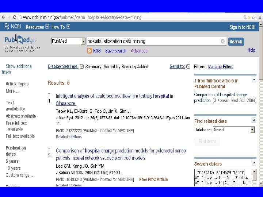Open the How To dropdown menu
263x197 pixels.
pos(61,27)
